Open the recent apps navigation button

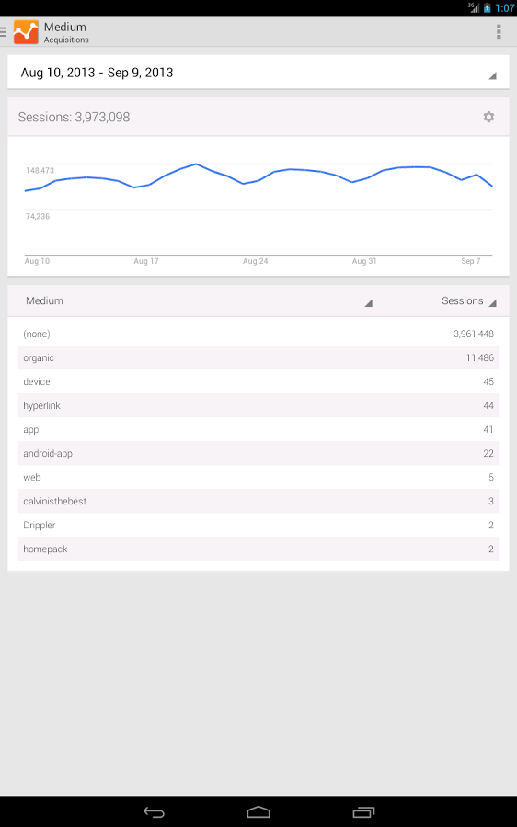tap(363, 812)
